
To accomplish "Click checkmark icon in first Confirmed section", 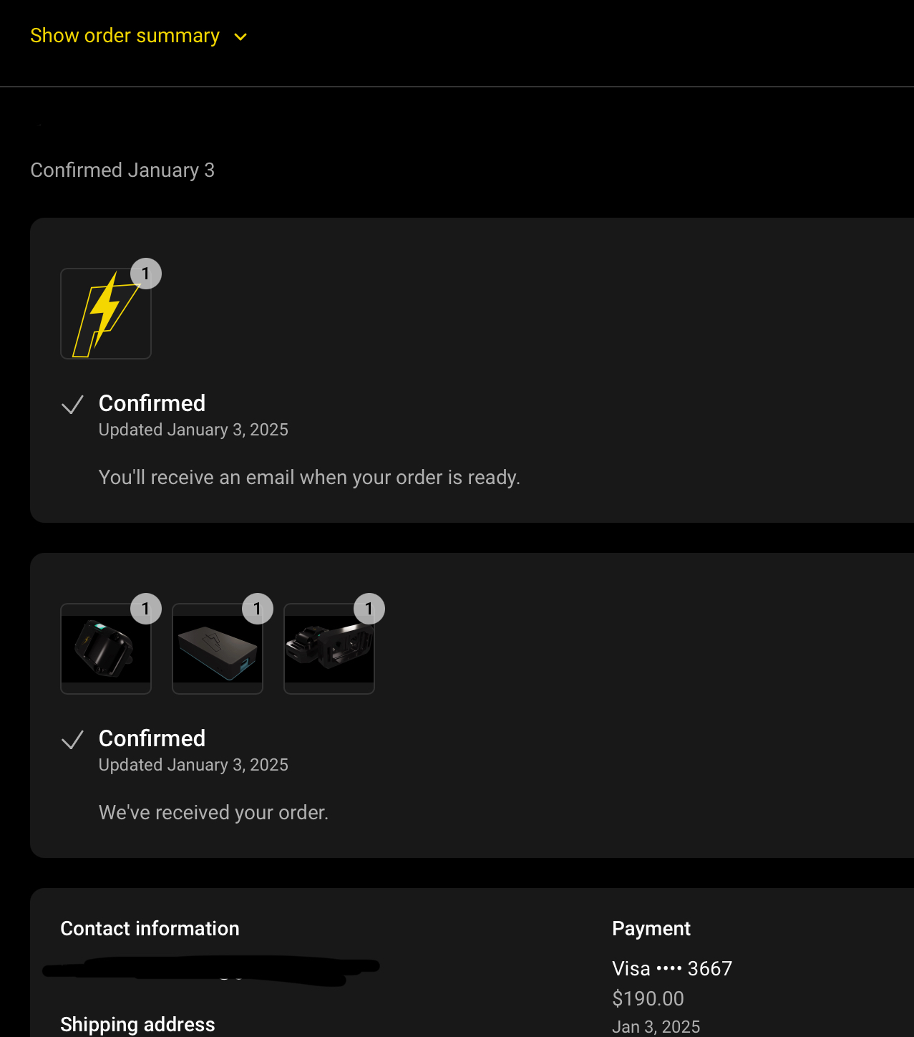I will pos(72,405).
